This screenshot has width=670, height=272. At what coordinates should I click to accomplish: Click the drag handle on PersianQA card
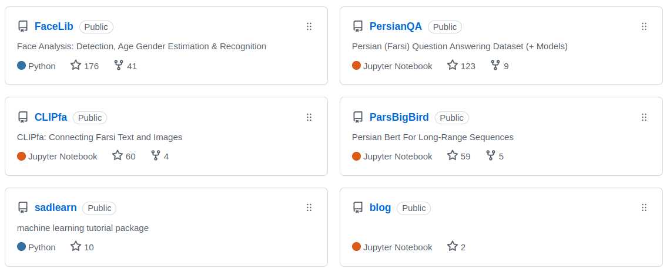click(x=644, y=26)
